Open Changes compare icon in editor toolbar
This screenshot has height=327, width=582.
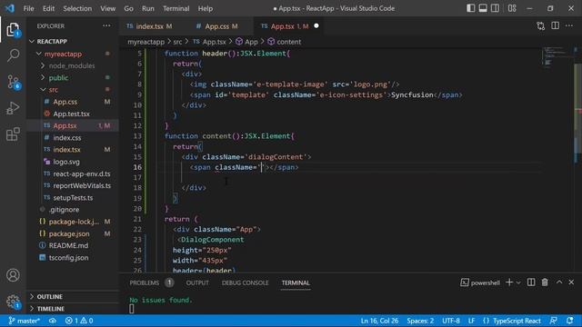(x=541, y=26)
